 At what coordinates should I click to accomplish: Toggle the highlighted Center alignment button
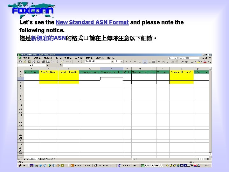[x=145, y=62]
